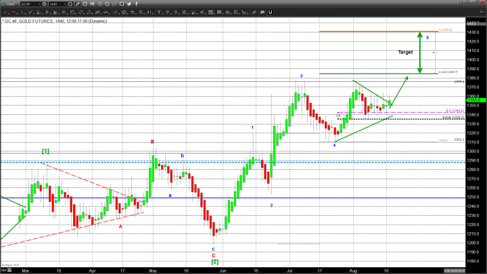The image size is (487, 274).
Task: Click the Facebook share icon
Action: pos(137,4)
